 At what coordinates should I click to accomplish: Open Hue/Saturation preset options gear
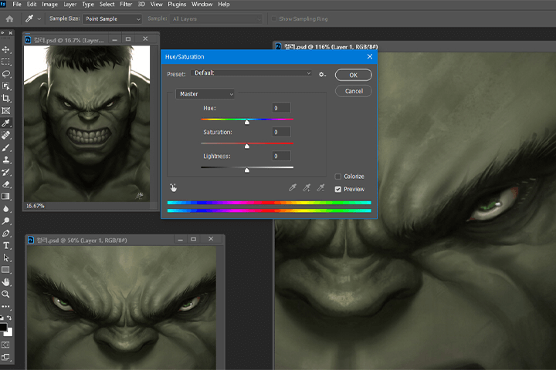click(322, 74)
